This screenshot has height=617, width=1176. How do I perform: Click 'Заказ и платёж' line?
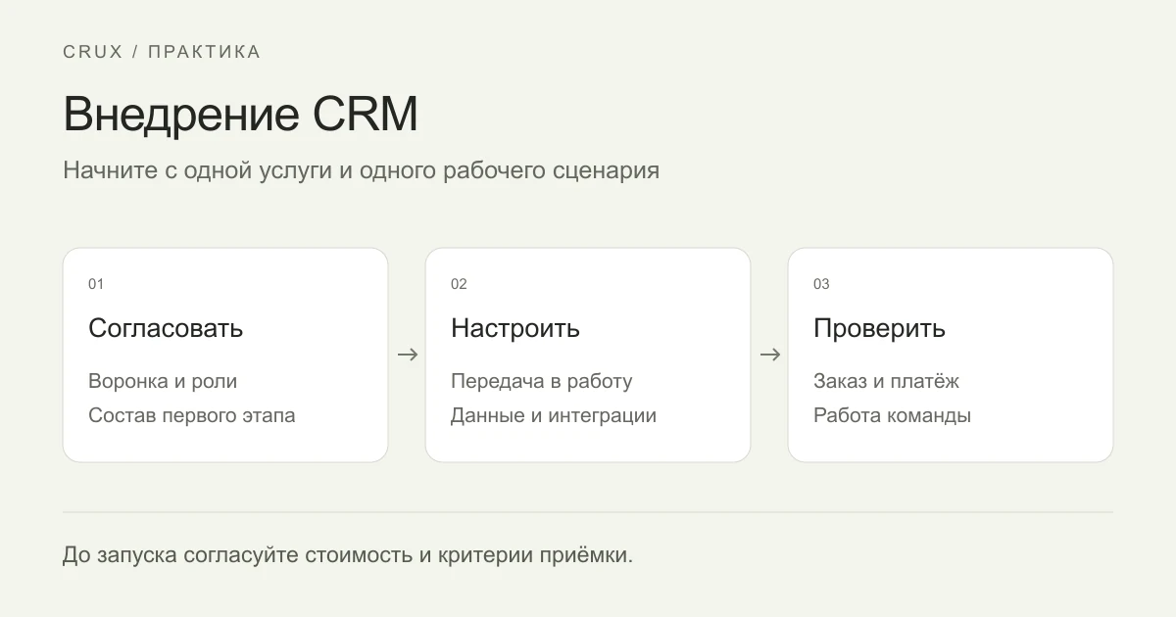coord(886,381)
